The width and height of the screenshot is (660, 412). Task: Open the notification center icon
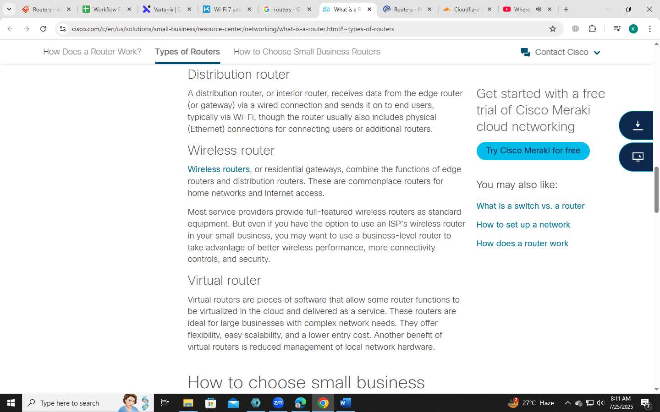coord(646,403)
